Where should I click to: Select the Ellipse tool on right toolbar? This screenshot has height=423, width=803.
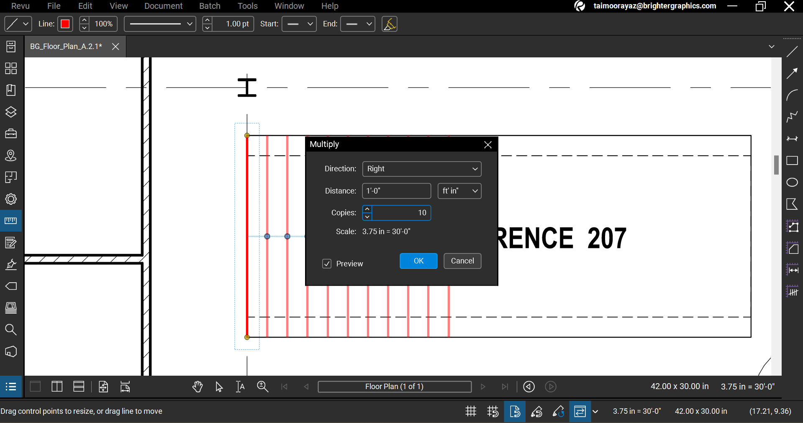pyautogui.click(x=792, y=183)
